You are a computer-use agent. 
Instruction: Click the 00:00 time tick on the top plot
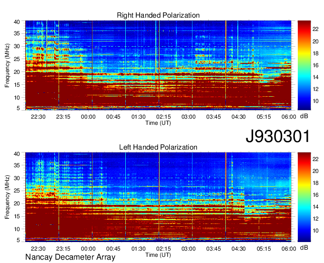[x=88, y=117]
